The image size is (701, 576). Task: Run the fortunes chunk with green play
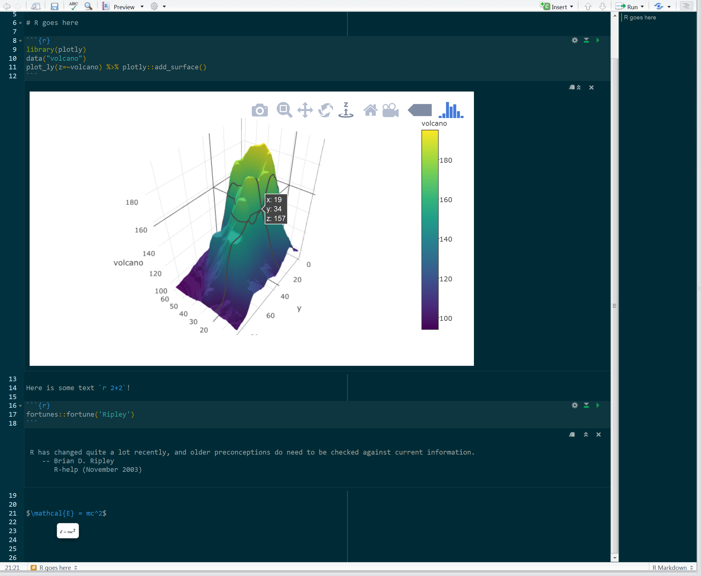[598, 405]
